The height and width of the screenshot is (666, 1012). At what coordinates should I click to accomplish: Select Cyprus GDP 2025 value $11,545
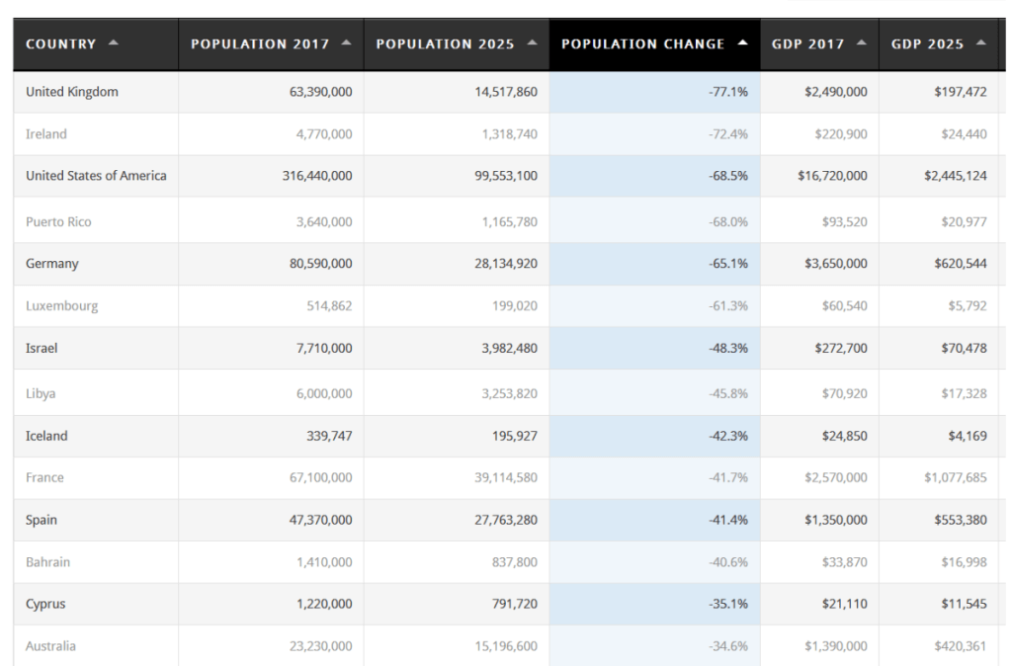[961, 604]
